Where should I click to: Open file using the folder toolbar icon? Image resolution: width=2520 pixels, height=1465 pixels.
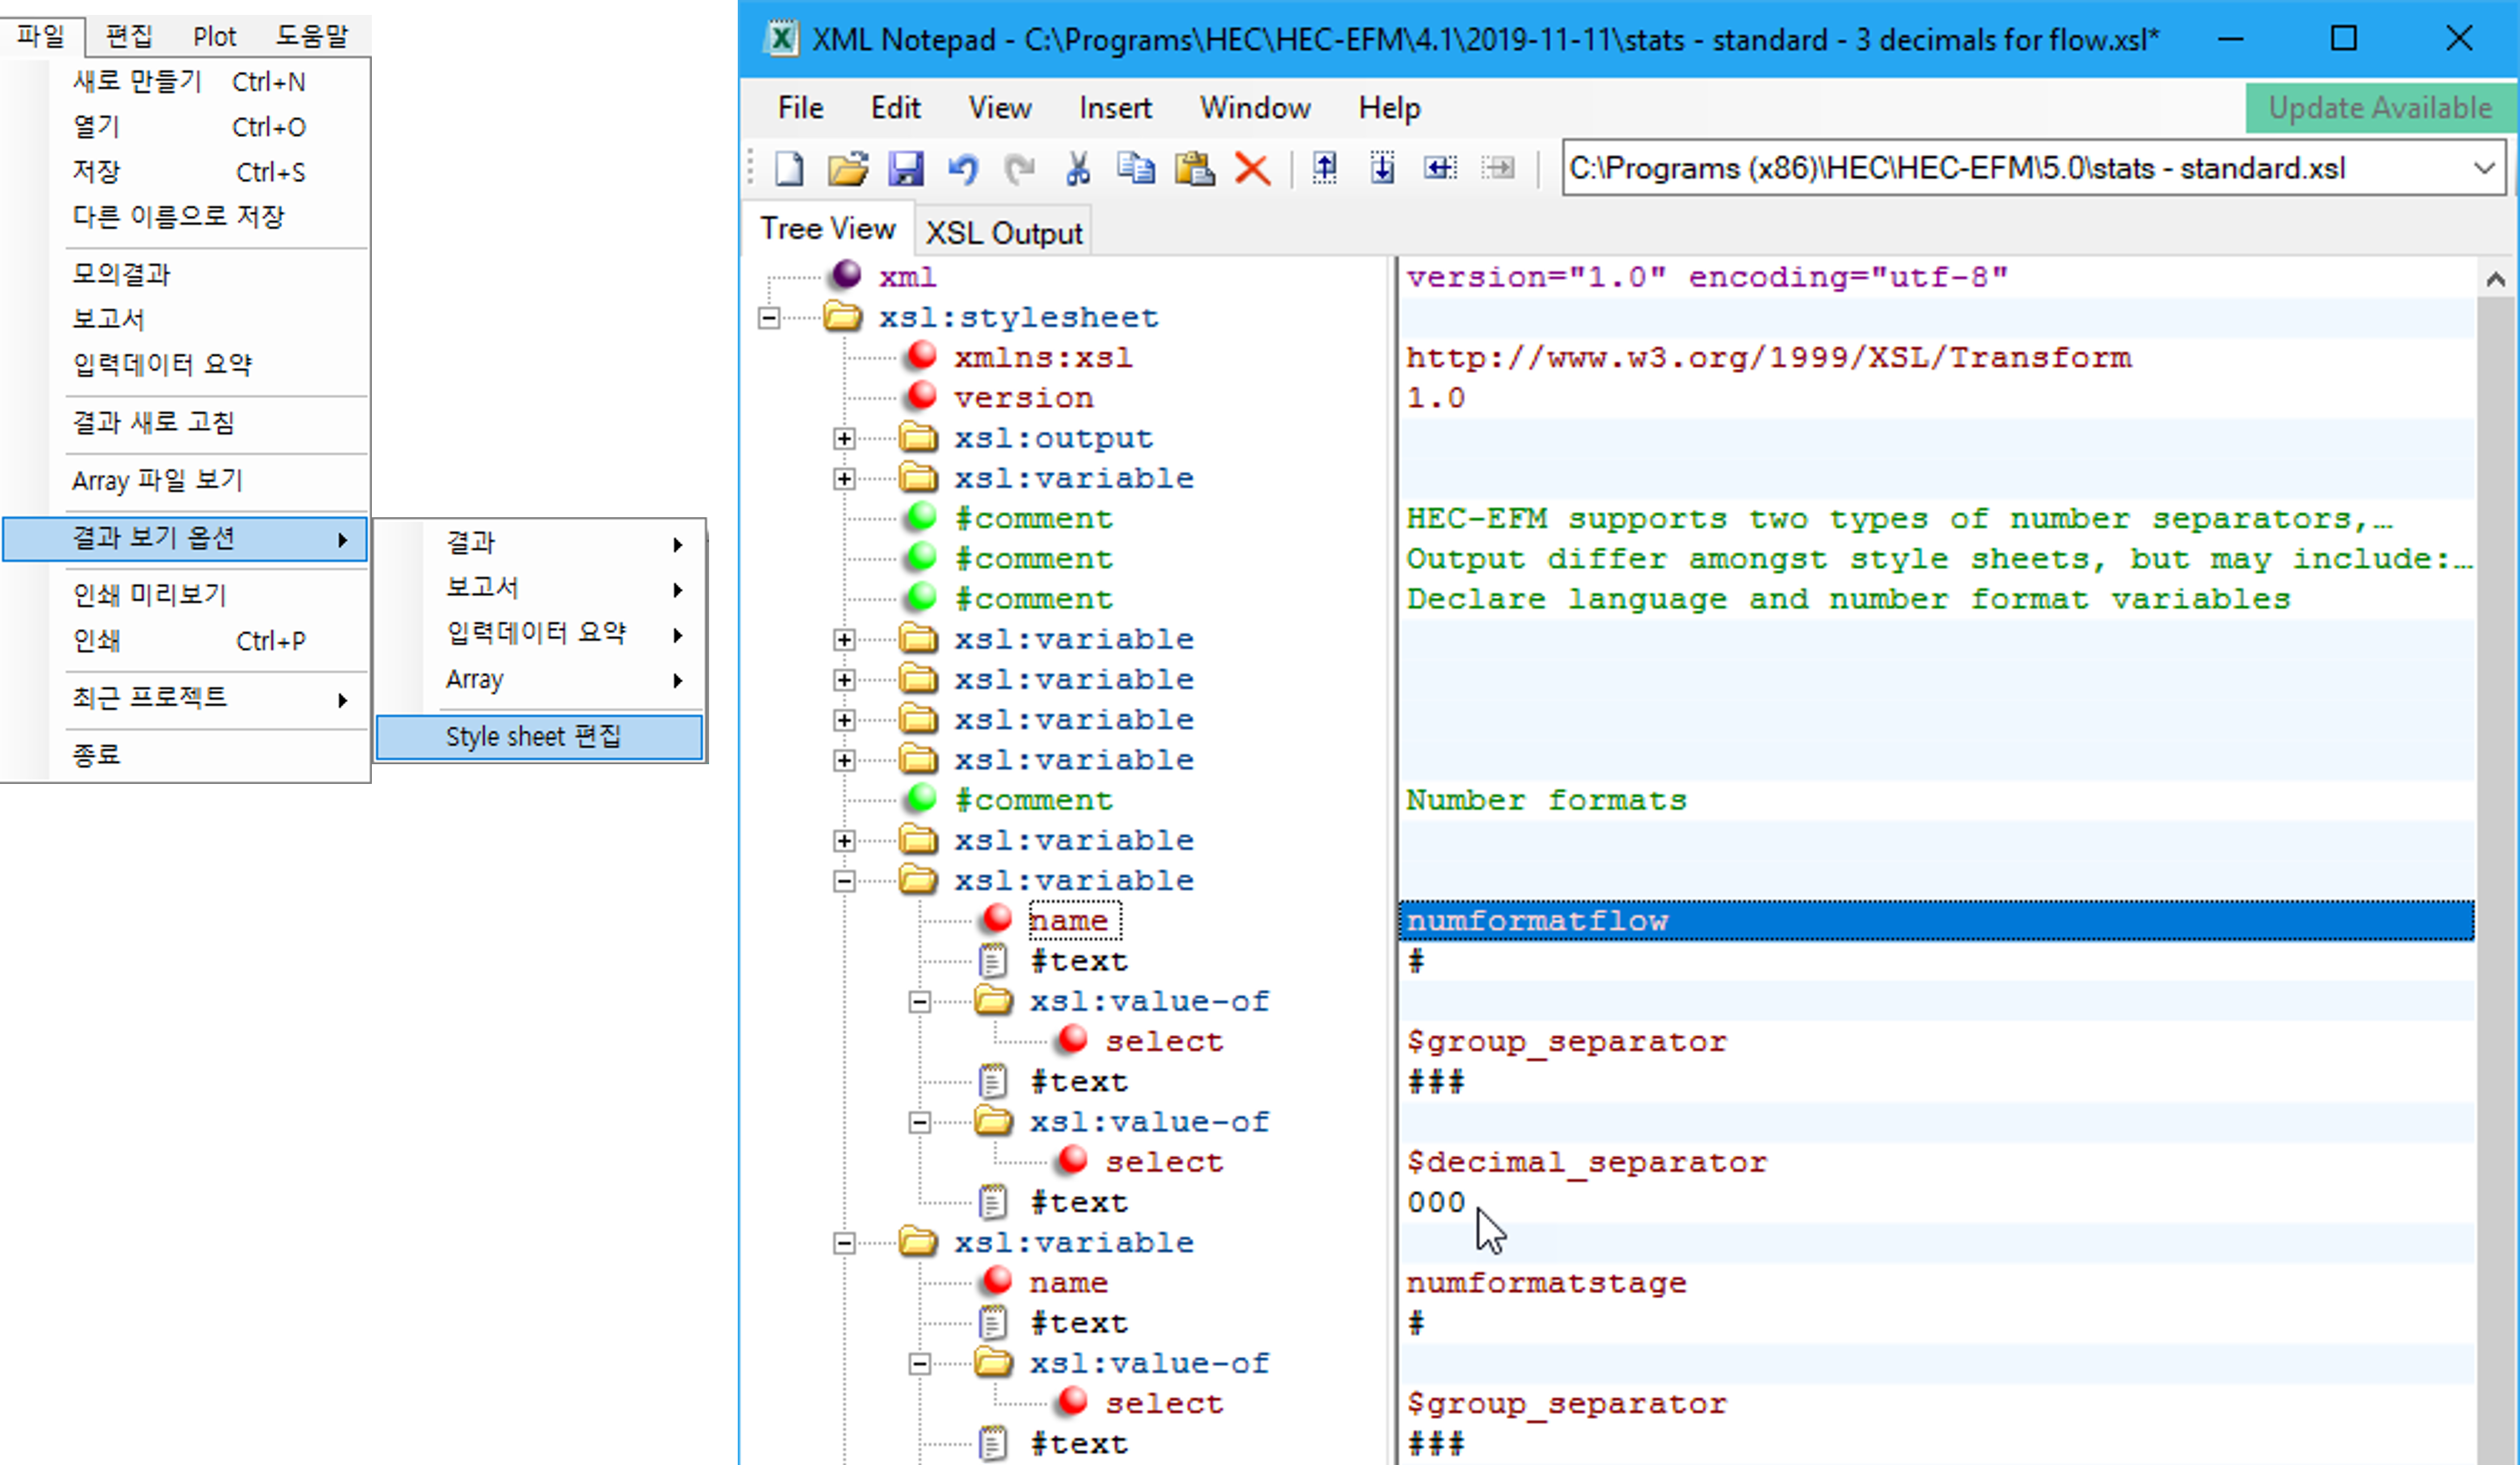coord(847,168)
